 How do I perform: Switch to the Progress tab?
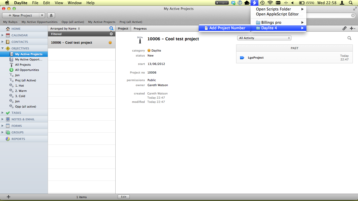140,29
